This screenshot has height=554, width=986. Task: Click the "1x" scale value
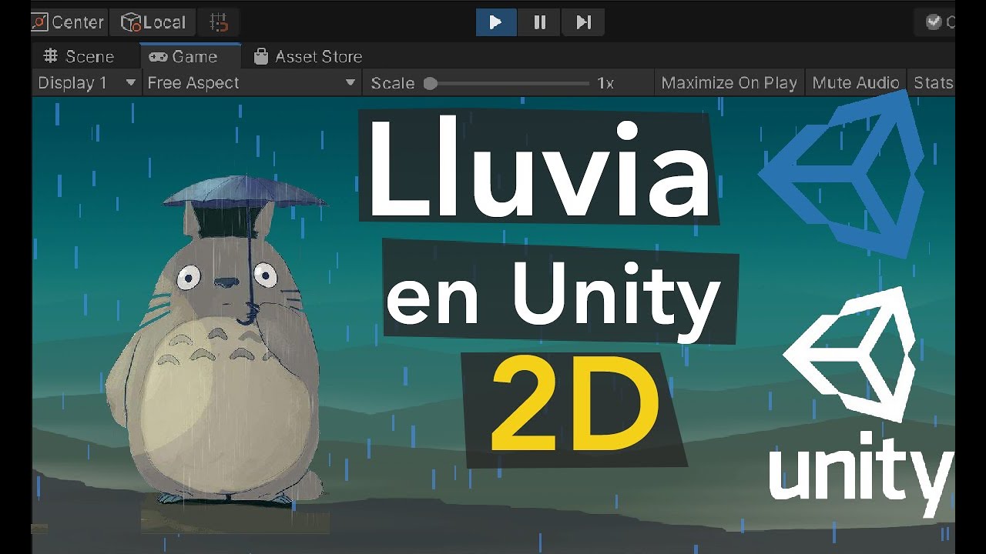click(x=605, y=83)
